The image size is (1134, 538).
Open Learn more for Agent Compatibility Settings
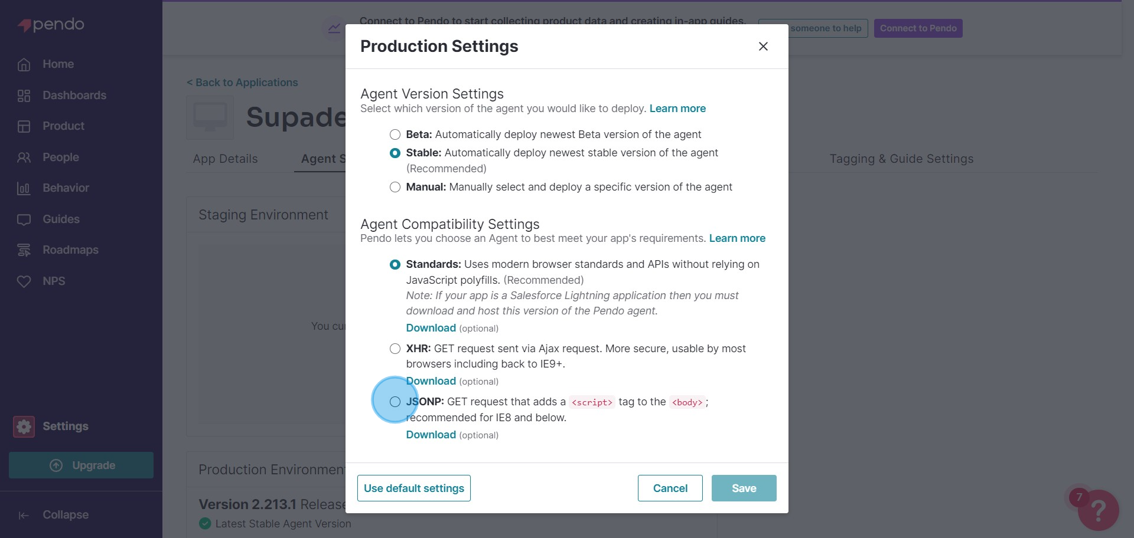tap(737, 238)
